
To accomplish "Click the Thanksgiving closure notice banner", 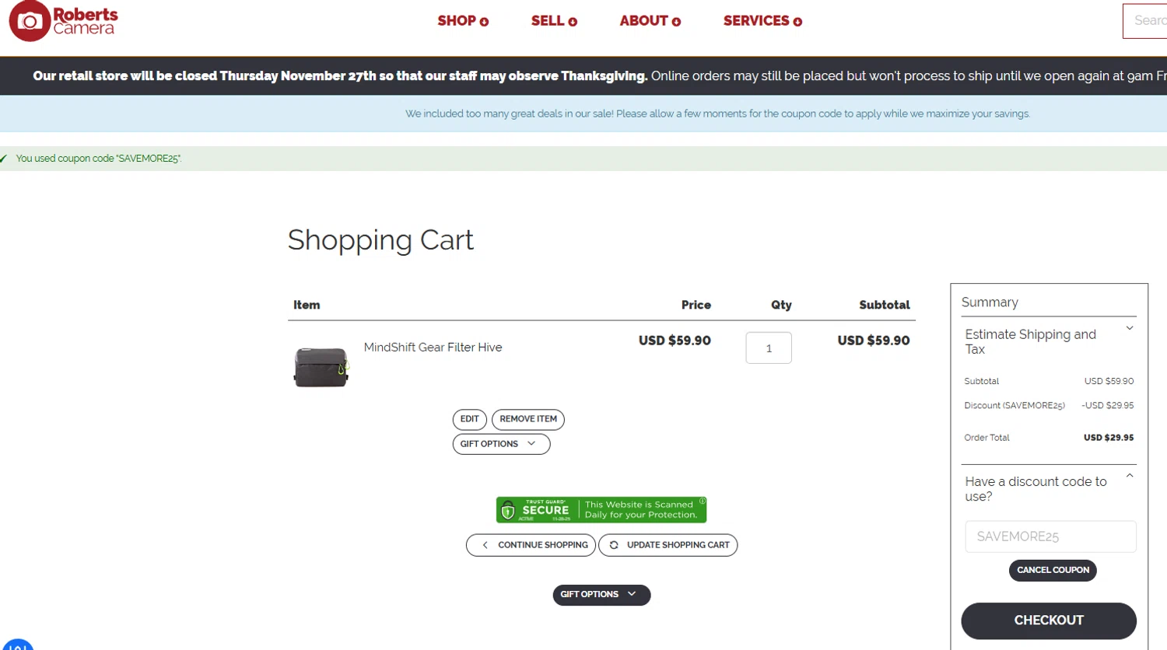I will [x=583, y=76].
